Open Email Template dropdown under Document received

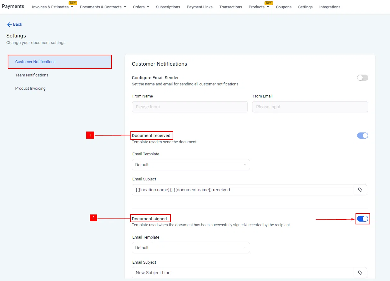pyautogui.click(x=191, y=165)
